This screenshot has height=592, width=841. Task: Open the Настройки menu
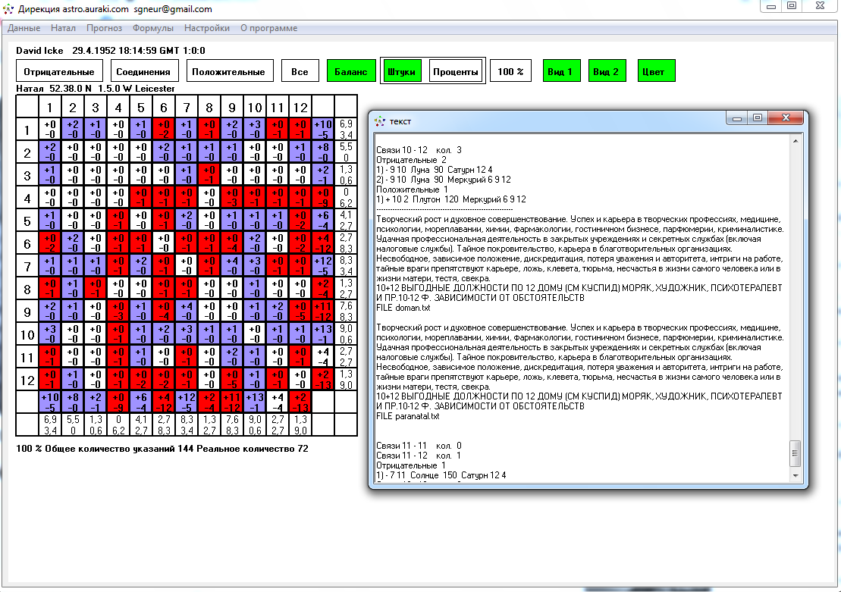[207, 28]
